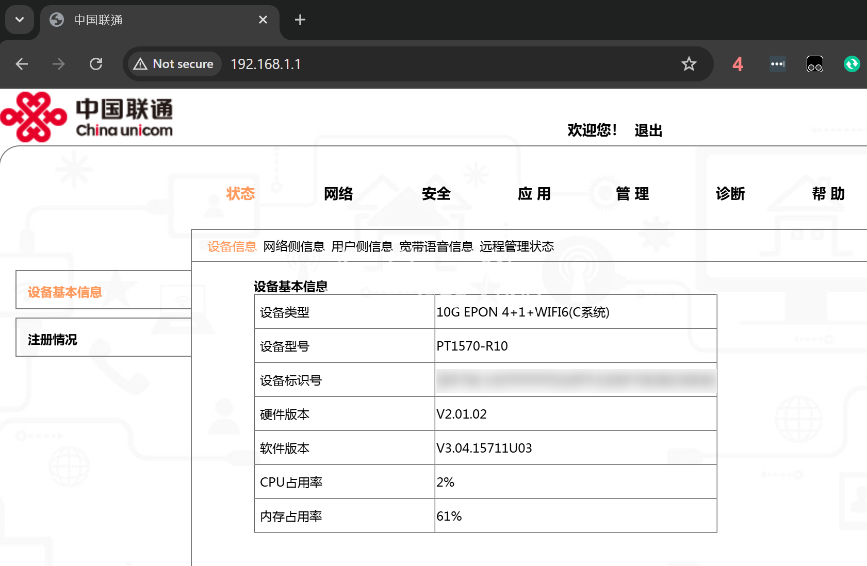
Task: Switch to the 远程管理状态 submenu
Action: pyautogui.click(x=517, y=246)
